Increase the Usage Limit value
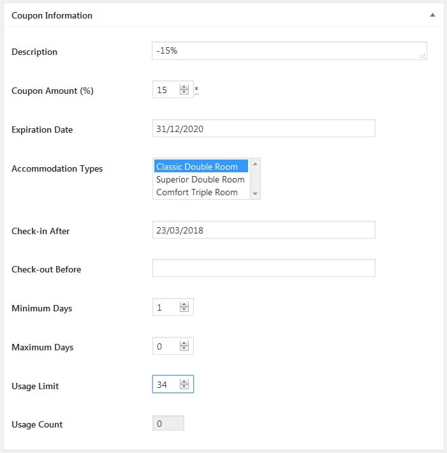This screenshot has width=447, height=453. (184, 382)
